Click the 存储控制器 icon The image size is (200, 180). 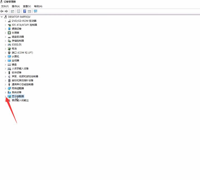[9, 41]
